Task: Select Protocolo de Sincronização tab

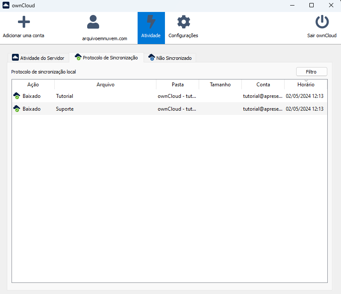Action: pos(106,58)
